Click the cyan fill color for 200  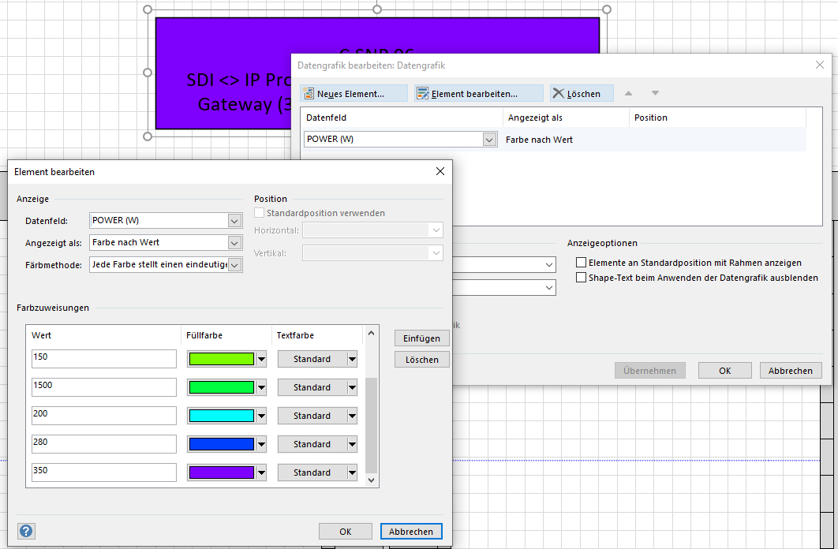click(221, 416)
